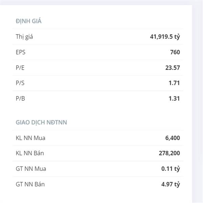Select the GT NN Mua label
Image resolution: width=203 pixels, height=203 pixels.
pyautogui.click(x=31, y=169)
